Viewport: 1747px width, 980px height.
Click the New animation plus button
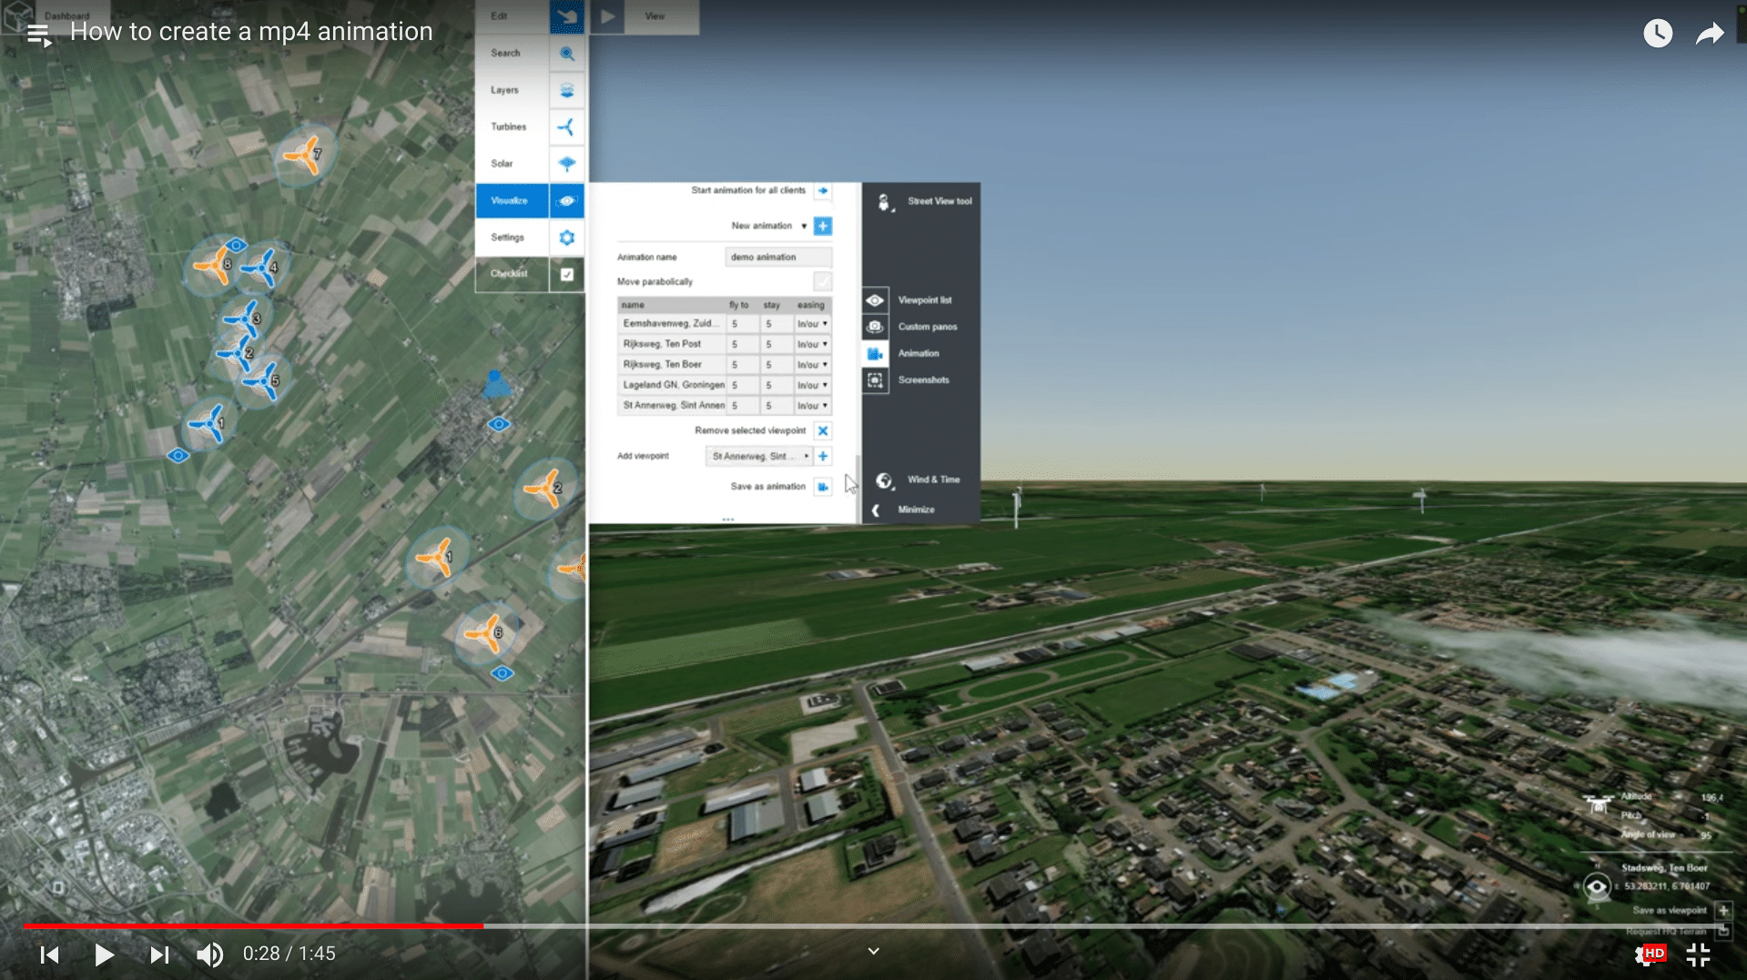(x=823, y=226)
